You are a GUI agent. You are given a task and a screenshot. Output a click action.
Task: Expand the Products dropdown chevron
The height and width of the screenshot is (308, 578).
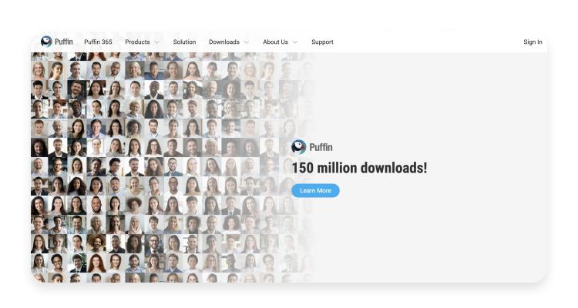pyautogui.click(x=156, y=42)
